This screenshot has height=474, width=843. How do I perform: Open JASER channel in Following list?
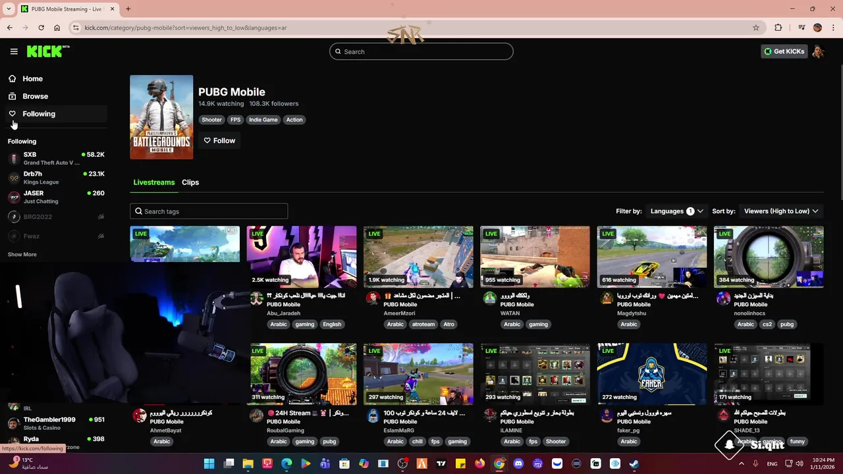[x=56, y=197]
